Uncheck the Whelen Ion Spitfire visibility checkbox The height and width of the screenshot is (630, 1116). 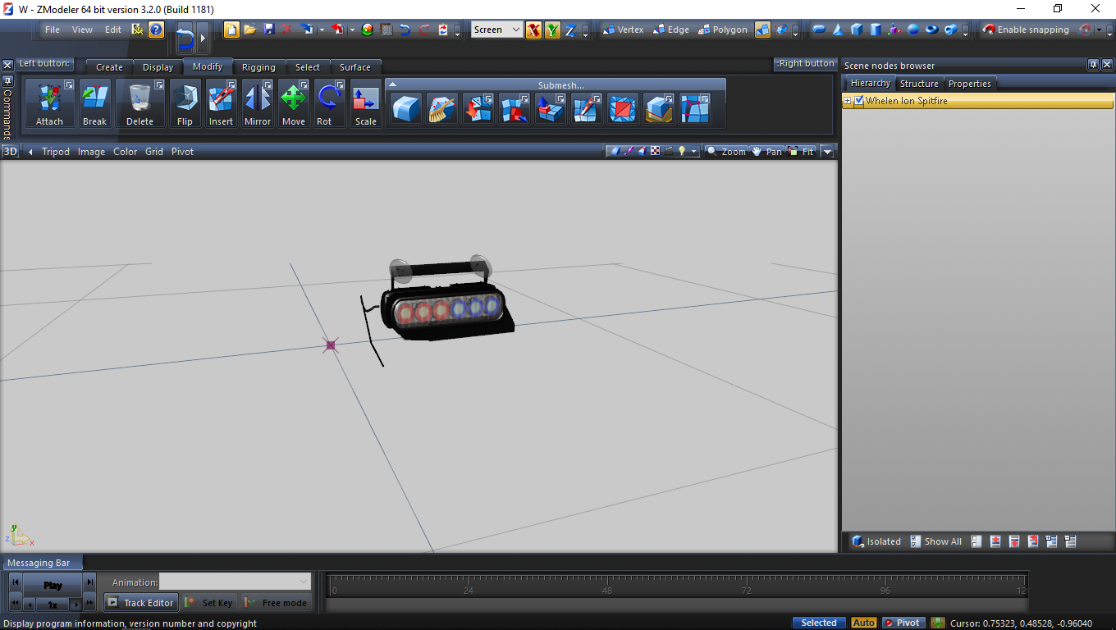[859, 101]
